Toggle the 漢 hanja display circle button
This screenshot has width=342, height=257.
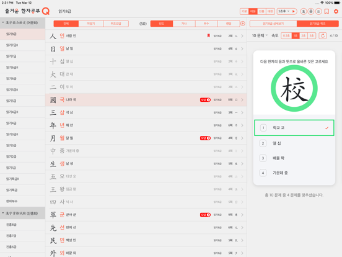(x=304, y=11)
